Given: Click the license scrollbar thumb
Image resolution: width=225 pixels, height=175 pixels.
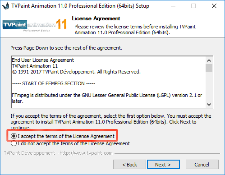Looking at the screenshot, I should click(209, 68).
